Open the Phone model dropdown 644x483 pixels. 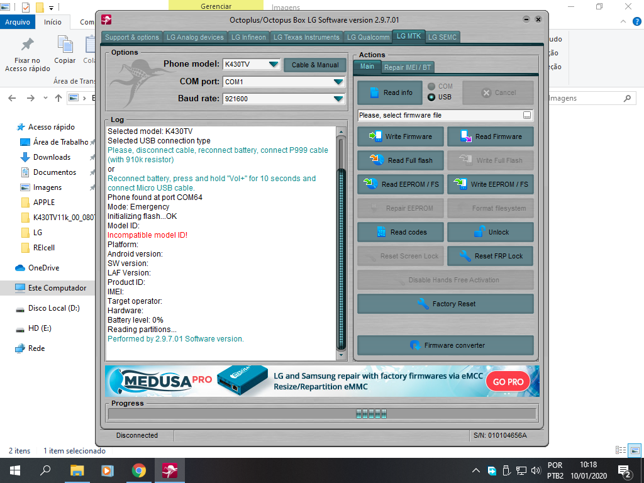(274, 64)
